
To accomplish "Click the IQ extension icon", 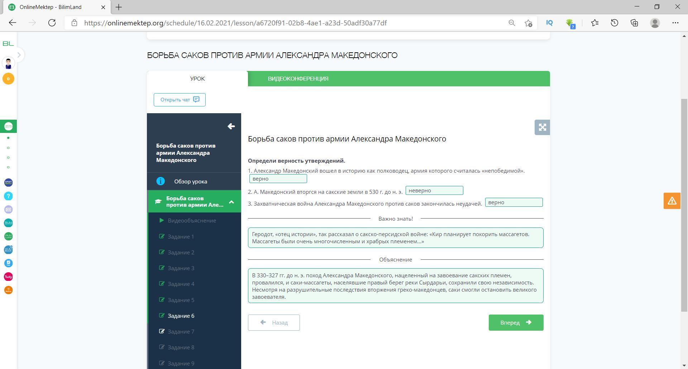I will (x=549, y=23).
